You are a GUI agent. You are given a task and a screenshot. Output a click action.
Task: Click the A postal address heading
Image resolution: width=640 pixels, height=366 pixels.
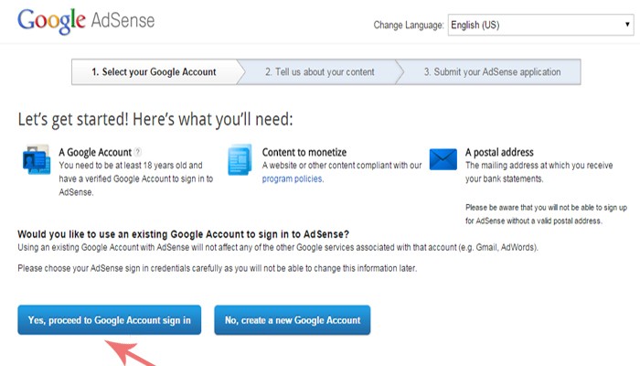[x=499, y=152]
